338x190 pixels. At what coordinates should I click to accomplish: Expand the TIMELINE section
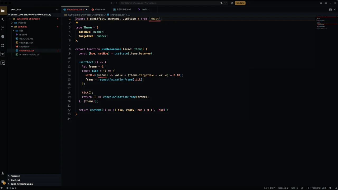click(34, 180)
